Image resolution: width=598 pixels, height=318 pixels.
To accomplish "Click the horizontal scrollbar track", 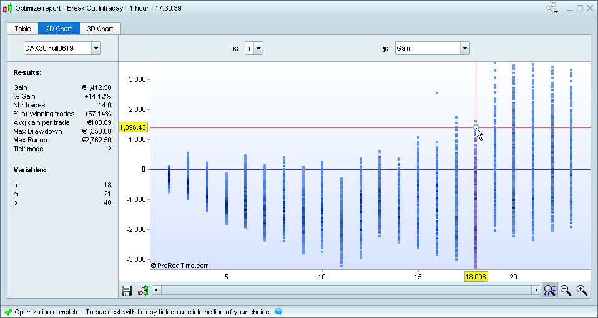I will click(346, 290).
